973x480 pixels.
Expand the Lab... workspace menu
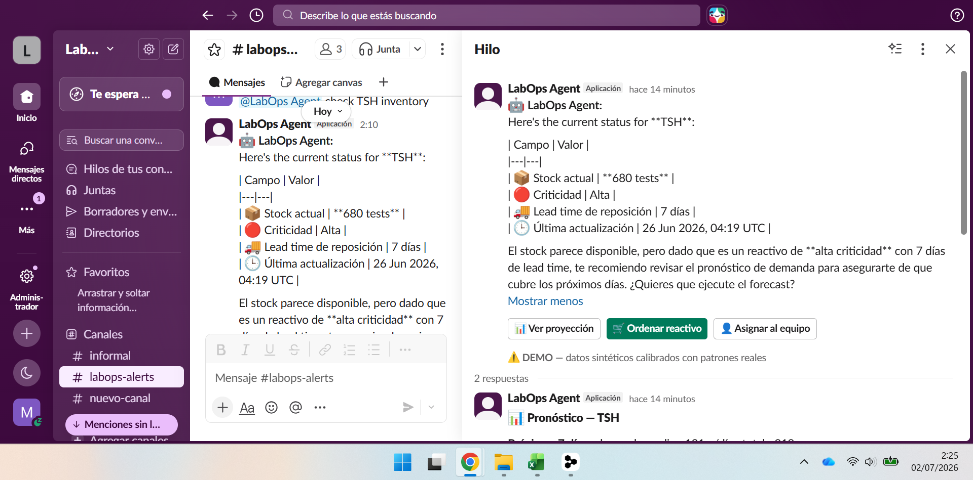click(x=90, y=49)
